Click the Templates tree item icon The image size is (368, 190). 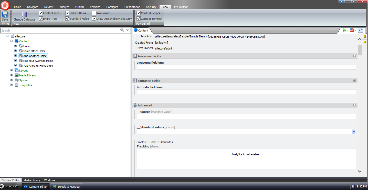(x=17, y=85)
